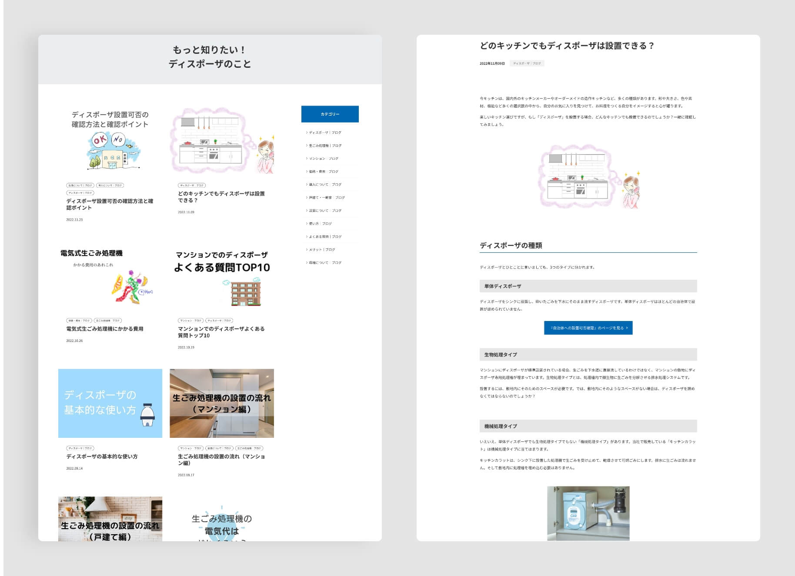Open the 設置について｜ブログ category in the sidebar
This screenshot has height=576, width=795.
pyautogui.click(x=325, y=211)
